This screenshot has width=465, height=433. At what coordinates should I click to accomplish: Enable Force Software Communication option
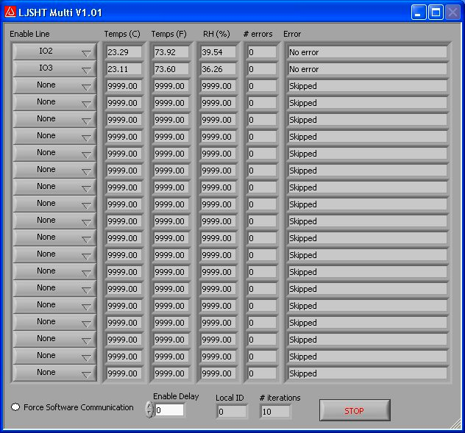(x=15, y=407)
